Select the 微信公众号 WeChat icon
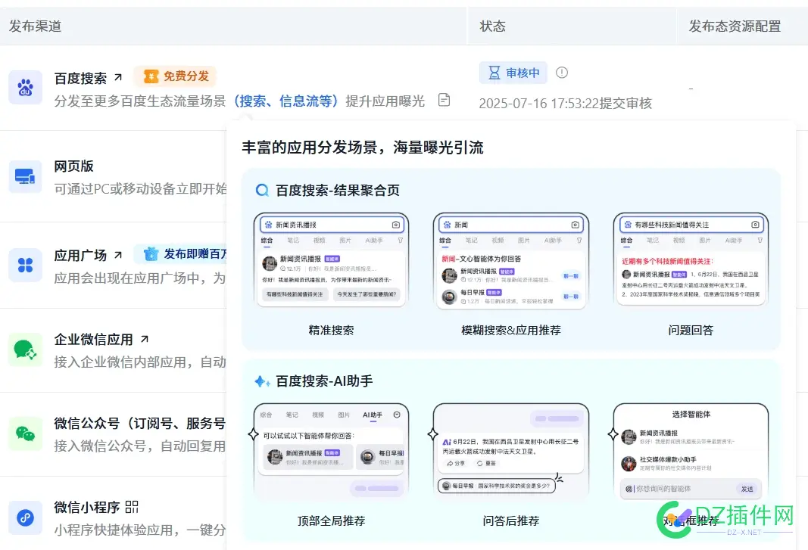 25,433
